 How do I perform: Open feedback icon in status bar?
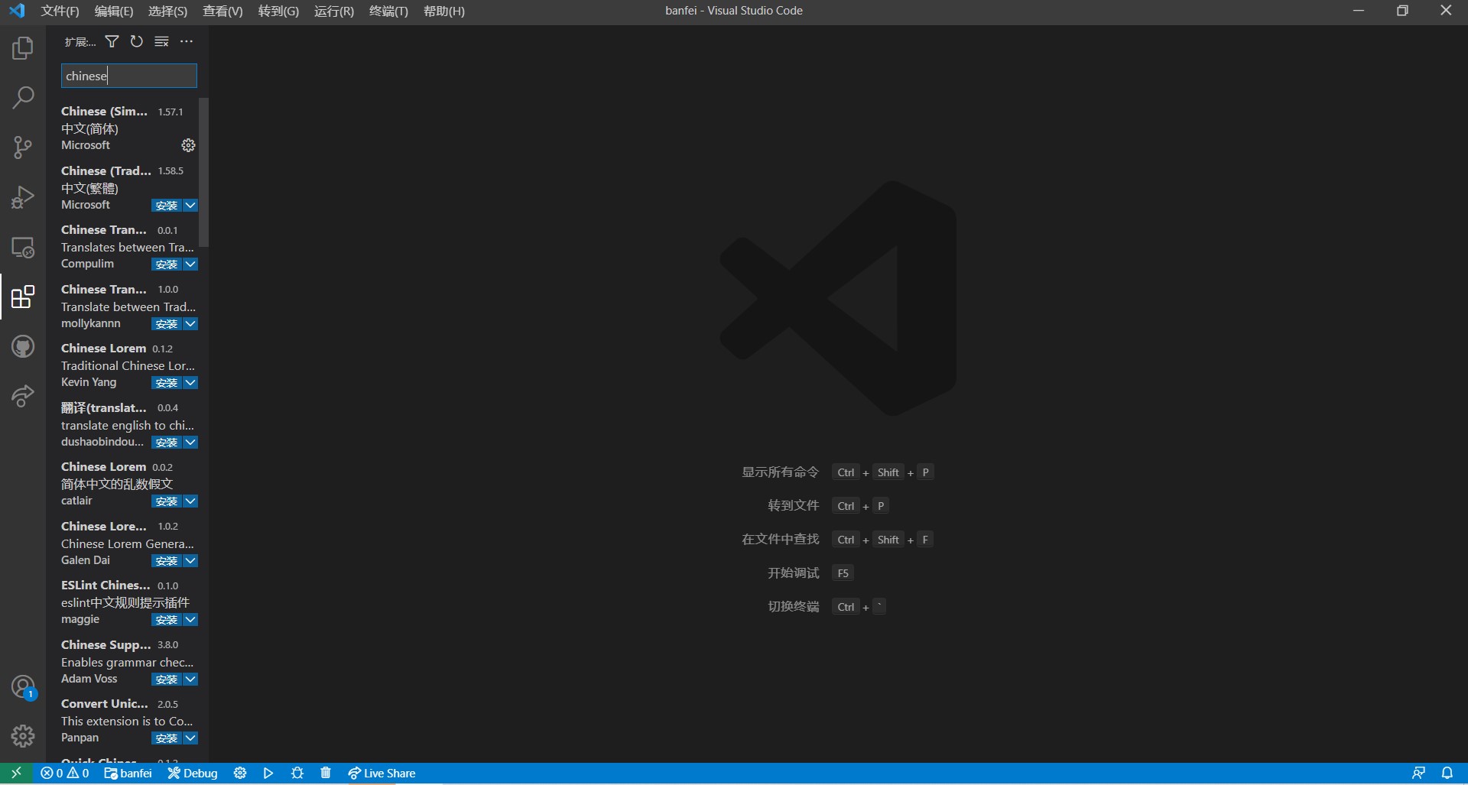(1418, 774)
